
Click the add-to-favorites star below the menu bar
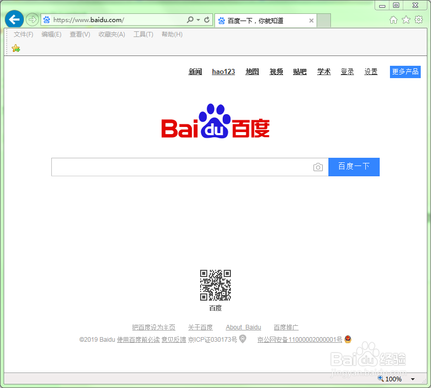[x=15, y=48]
